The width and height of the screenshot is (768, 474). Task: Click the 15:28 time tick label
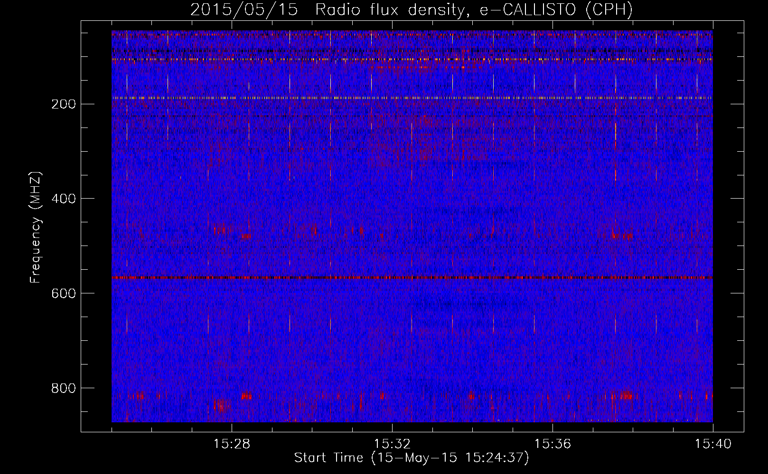pos(232,444)
